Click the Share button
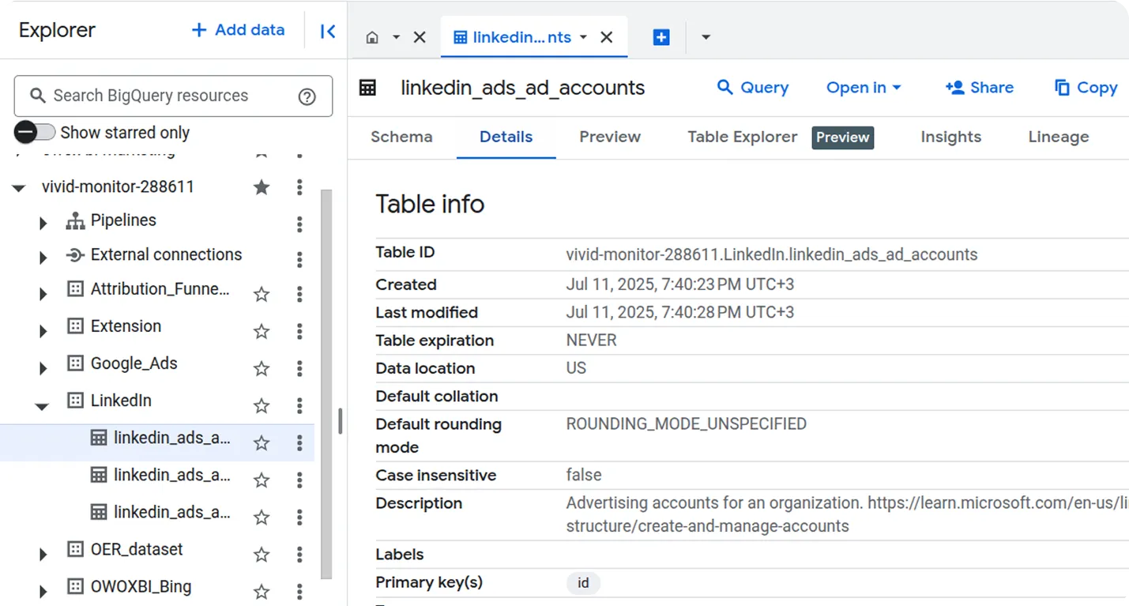This screenshot has height=606, width=1129. [980, 88]
